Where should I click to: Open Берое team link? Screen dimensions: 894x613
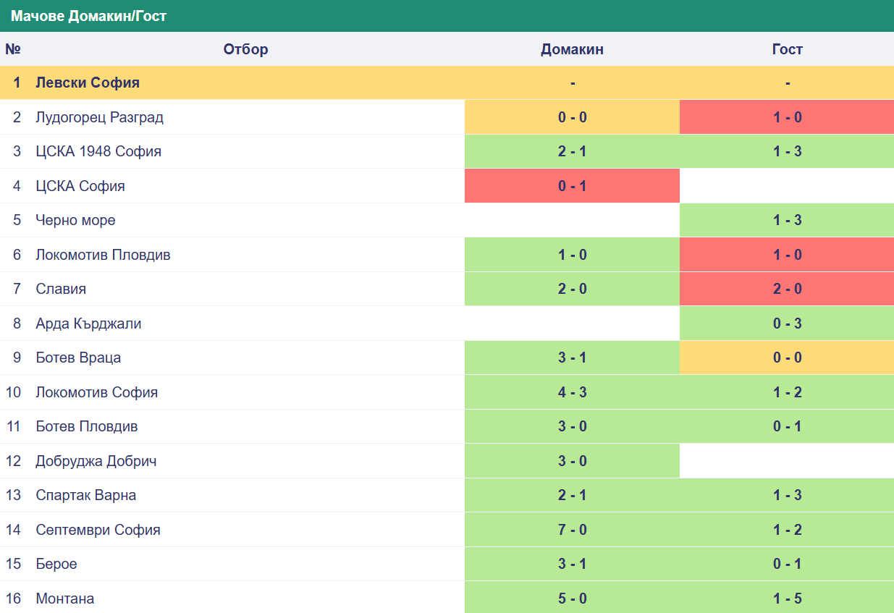56,564
